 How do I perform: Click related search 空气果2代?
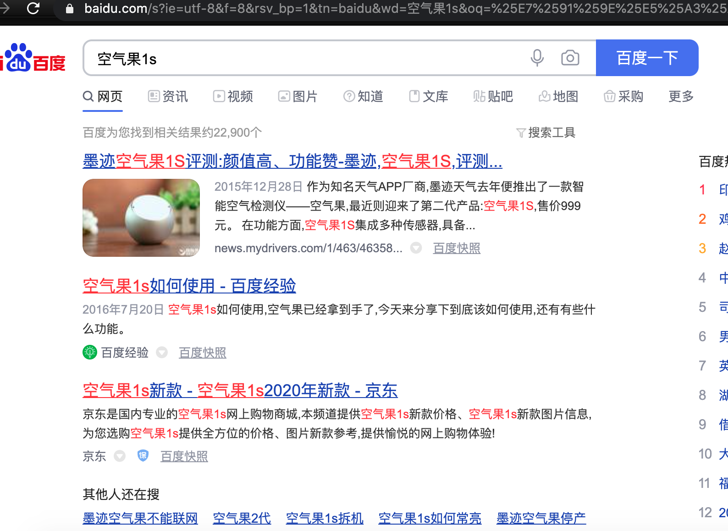(x=242, y=518)
